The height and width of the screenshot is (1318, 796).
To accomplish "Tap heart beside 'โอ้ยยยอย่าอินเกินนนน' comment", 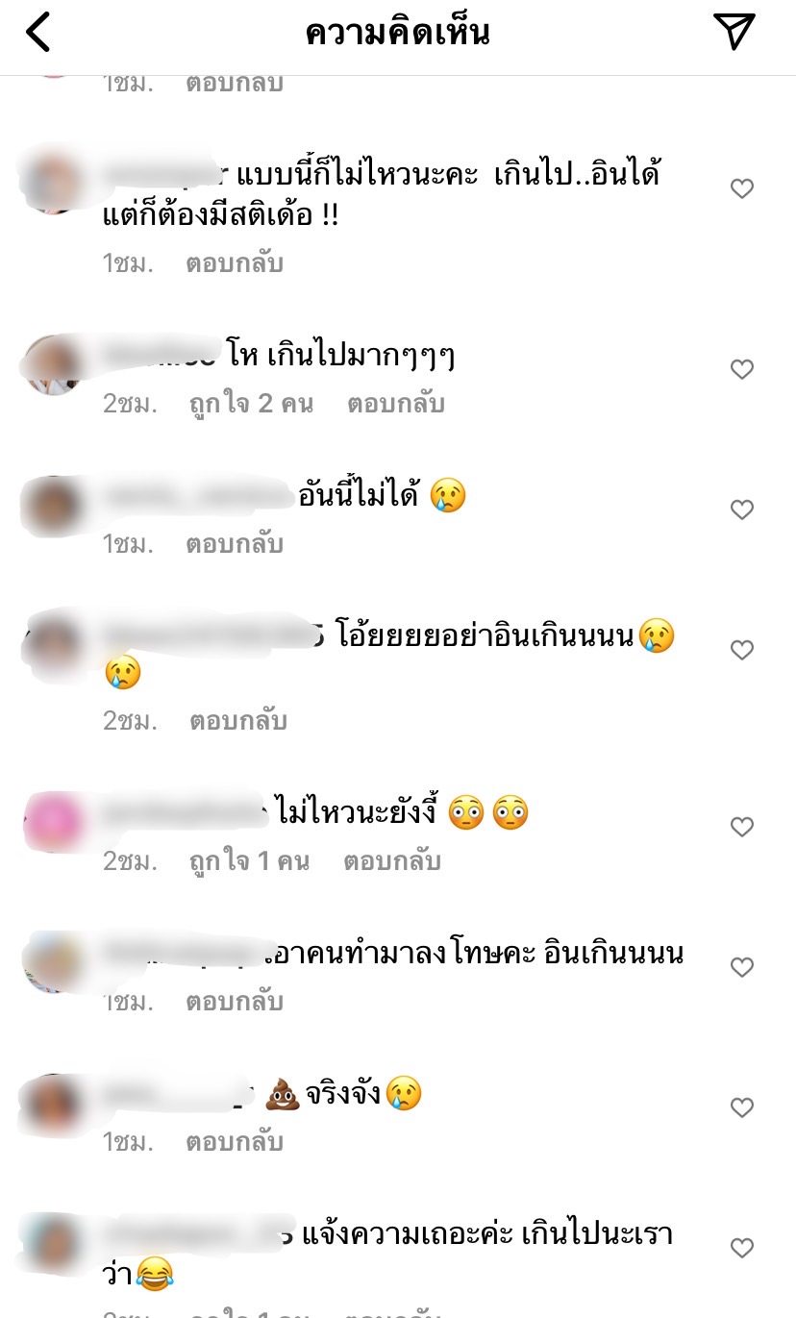I will pos(742,651).
